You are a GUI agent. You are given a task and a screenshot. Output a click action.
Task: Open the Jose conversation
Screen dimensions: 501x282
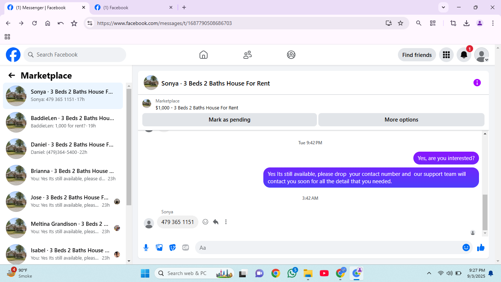point(63,202)
